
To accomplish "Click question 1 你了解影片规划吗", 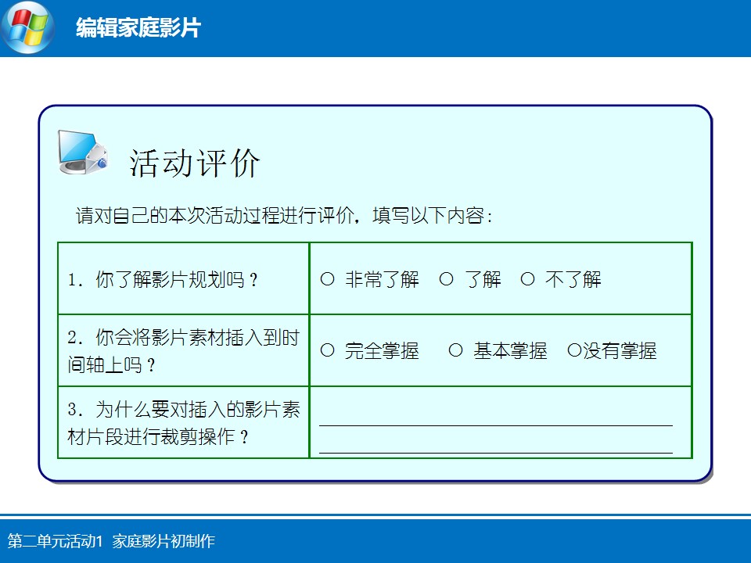I will coord(163,279).
